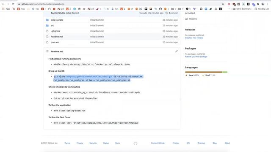The height and width of the screenshot is (152, 271).
Task: Open the infra.git repository link
Action: [x=89, y=76]
